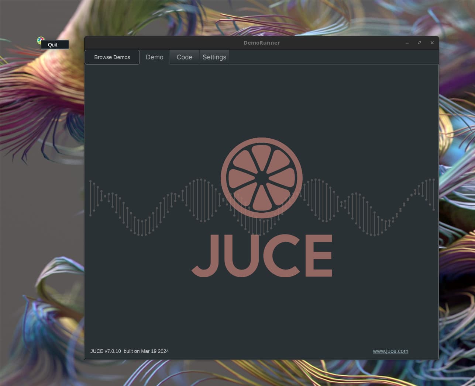Maximize the DemoRunner window
The image size is (475, 386).
pyautogui.click(x=420, y=43)
